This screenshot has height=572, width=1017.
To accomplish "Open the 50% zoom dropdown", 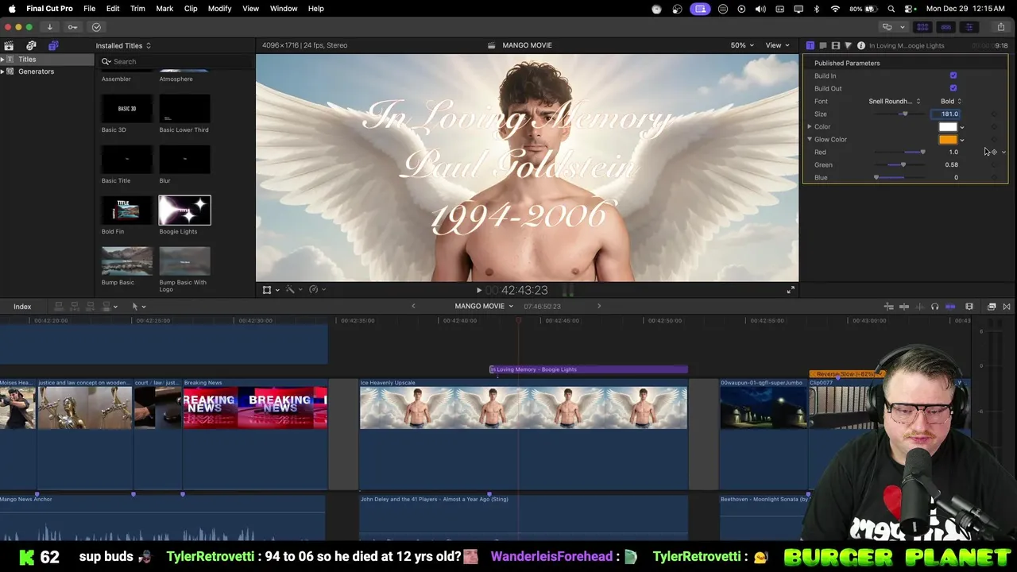I will click(742, 45).
